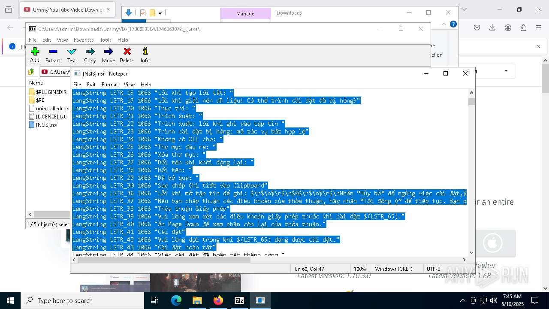549x309 pixels.
Task: Open File Explorer from taskbar
Action: [197, 300]
